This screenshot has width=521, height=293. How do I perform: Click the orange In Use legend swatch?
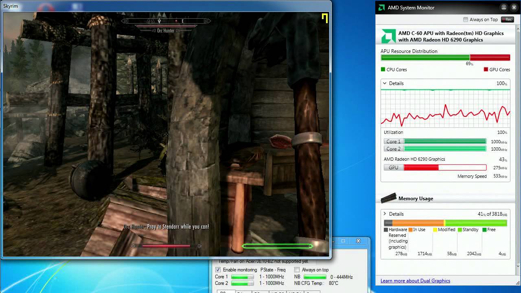tap(410, 230)
